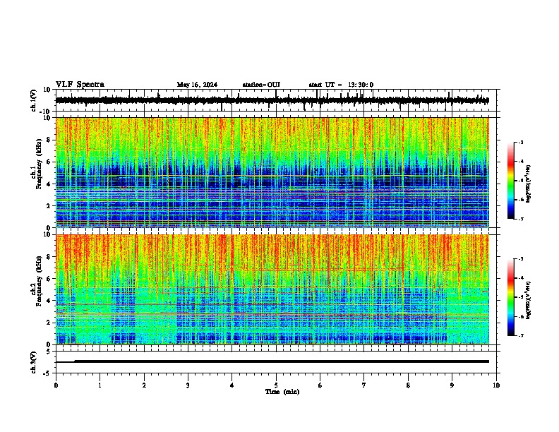Click the ch.2 colorbar log(PSD) label

(528, 300)
